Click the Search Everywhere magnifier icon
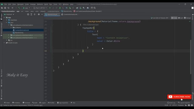This screenshot has width=194, height=109. click(95, 8)
